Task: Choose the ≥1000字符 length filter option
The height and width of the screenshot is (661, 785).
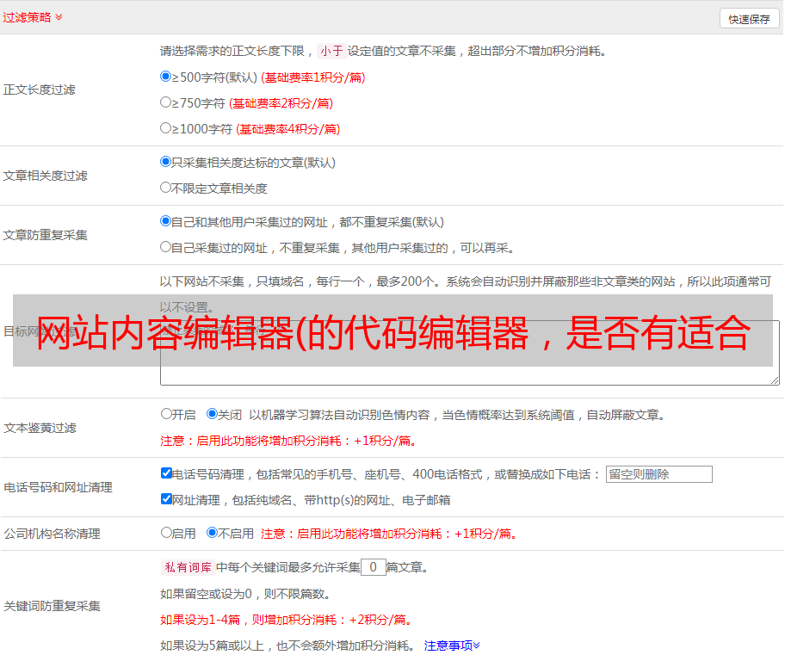Action: [166, 128]
